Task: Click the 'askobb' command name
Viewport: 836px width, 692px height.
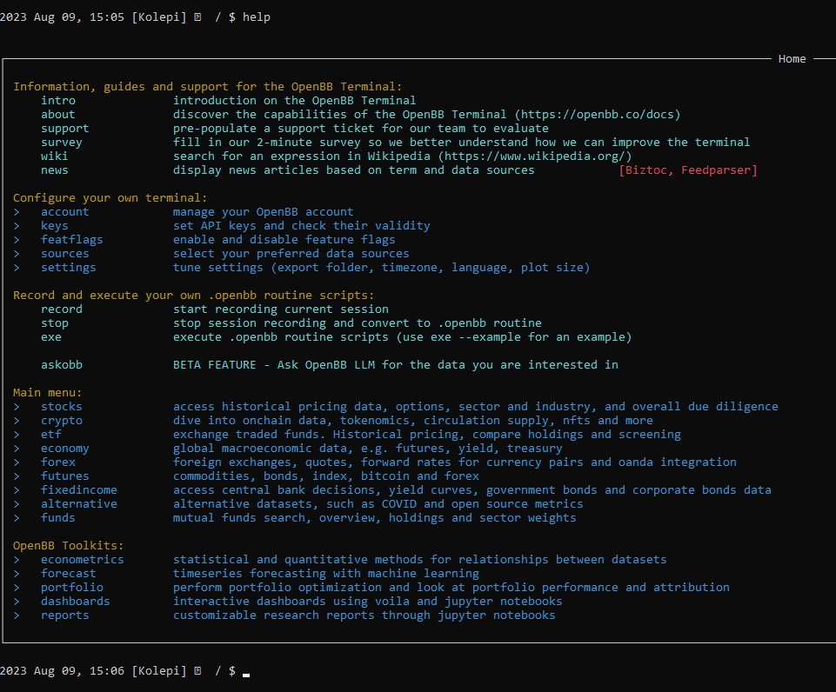Action: coord(61,364)
